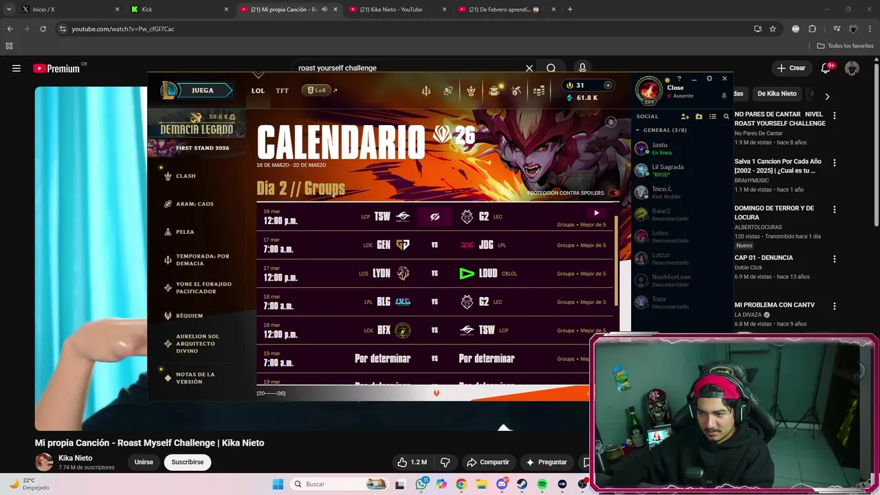
Task: Click the Unirse button
Action: 144,462
